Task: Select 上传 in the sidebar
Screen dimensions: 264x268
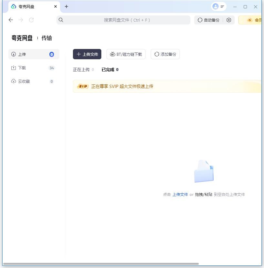Action: [34, 54]
